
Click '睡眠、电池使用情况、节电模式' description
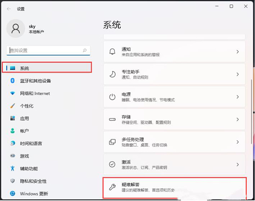click(148, 100)
